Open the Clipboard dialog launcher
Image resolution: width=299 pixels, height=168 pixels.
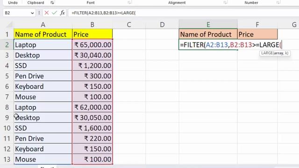(x=52, y=2)
